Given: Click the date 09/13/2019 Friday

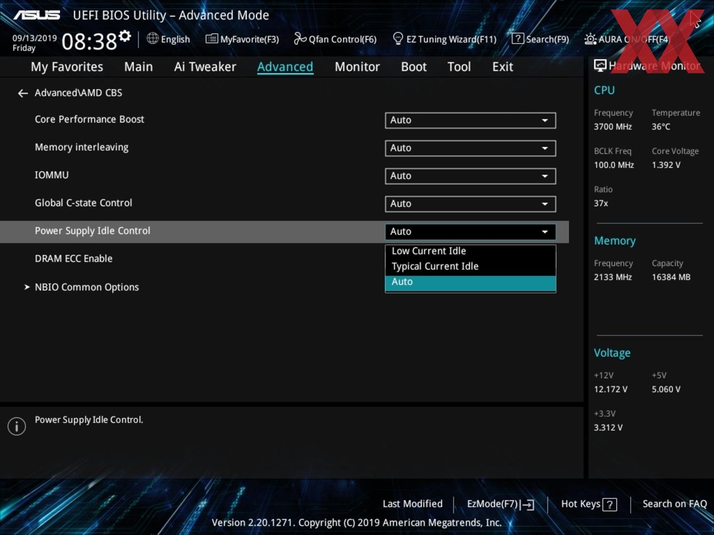Looking at the screenshot, I should point(35,43).
